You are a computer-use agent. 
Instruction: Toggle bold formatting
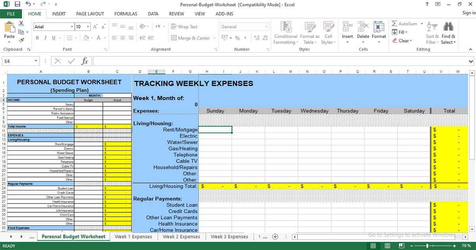pos(37,37)
